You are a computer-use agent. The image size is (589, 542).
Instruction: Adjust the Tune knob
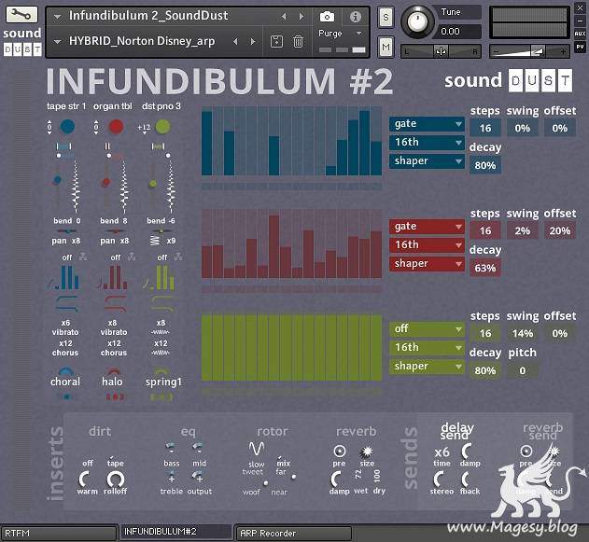(x=417, y=21)
